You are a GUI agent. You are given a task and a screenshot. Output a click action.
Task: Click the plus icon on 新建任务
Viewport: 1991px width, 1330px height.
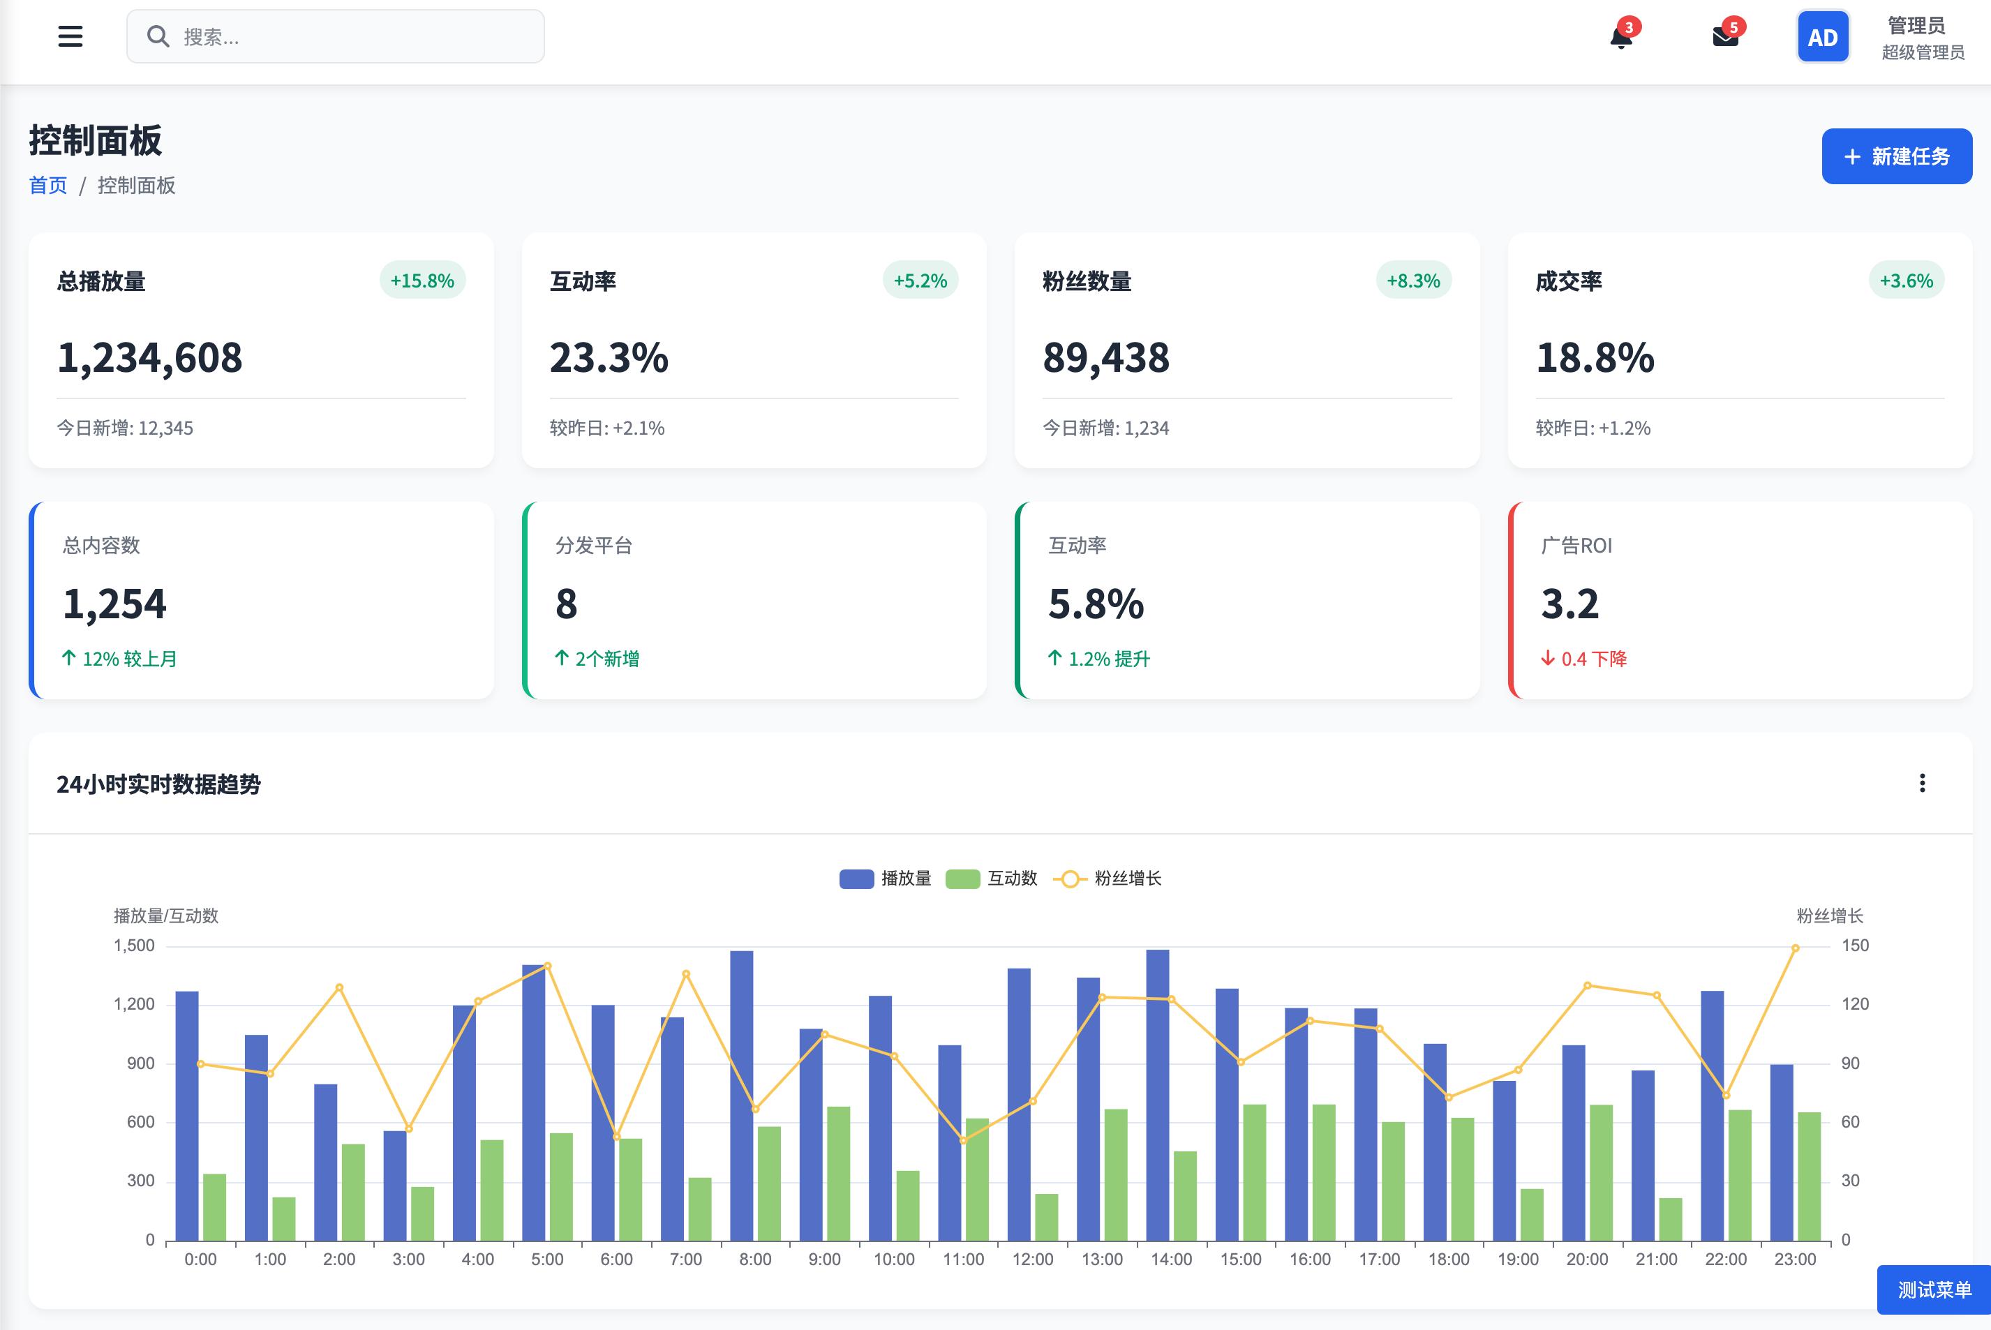pos(1852,157)
